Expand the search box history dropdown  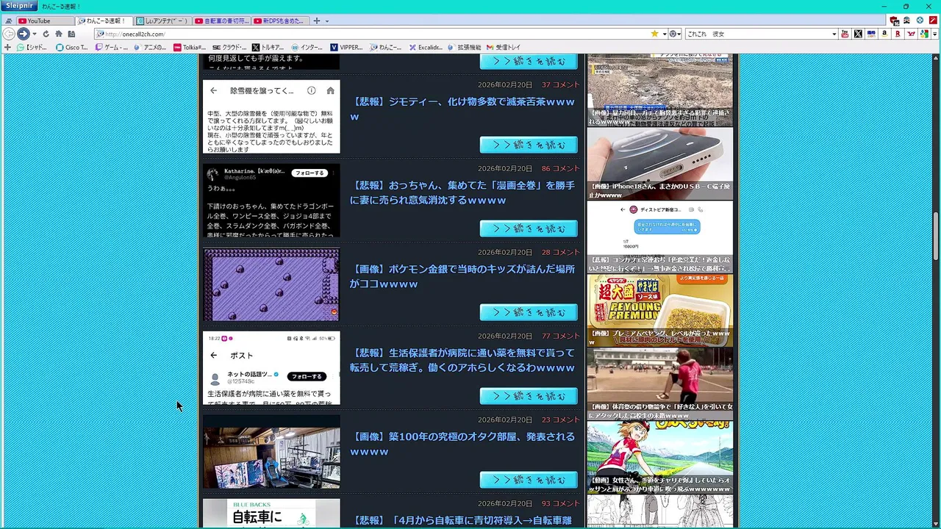coord(834,34)
